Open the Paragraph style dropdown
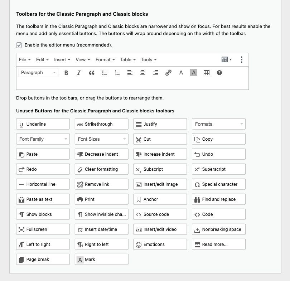The width and height of the screenshot is (290, 281). 38,72
